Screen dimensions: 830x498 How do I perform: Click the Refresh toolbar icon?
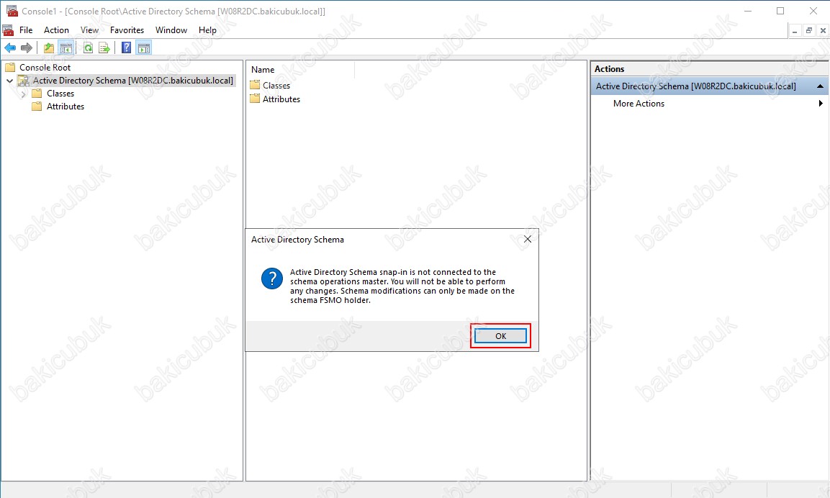[88, 48]
